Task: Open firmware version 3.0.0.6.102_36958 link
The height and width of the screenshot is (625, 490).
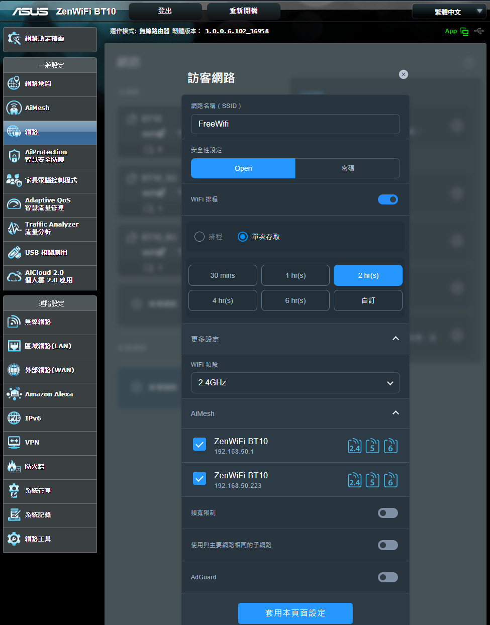Action: point(237,31)
